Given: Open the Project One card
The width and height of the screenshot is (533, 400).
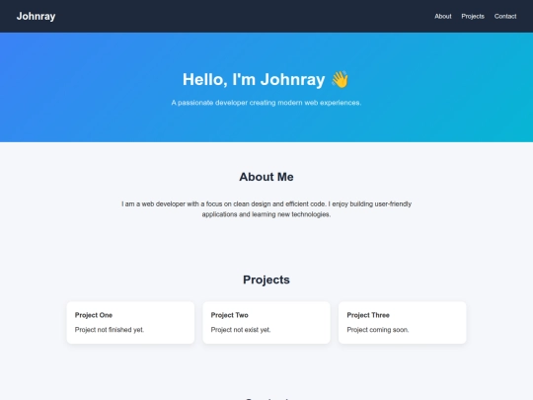Looking at the screenshot, I should coord(130,322).
